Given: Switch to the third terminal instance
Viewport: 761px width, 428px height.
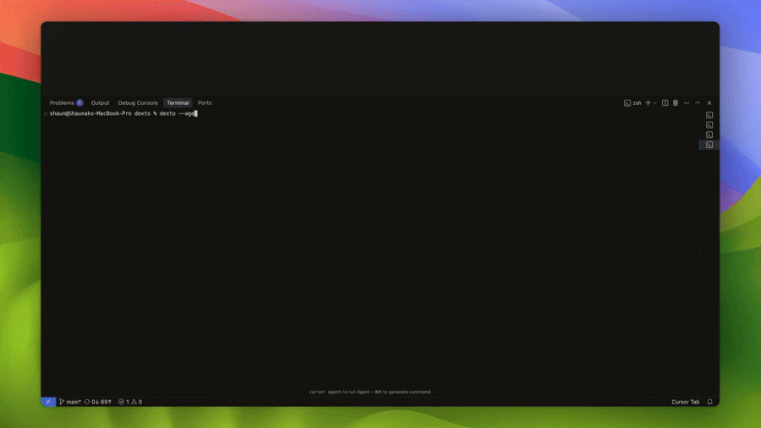Looking at the screenshot, I should (709, 135).
